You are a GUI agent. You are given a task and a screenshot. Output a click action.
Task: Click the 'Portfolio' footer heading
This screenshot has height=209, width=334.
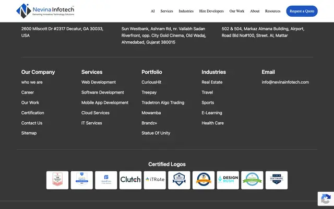click(x=152, y=72)
